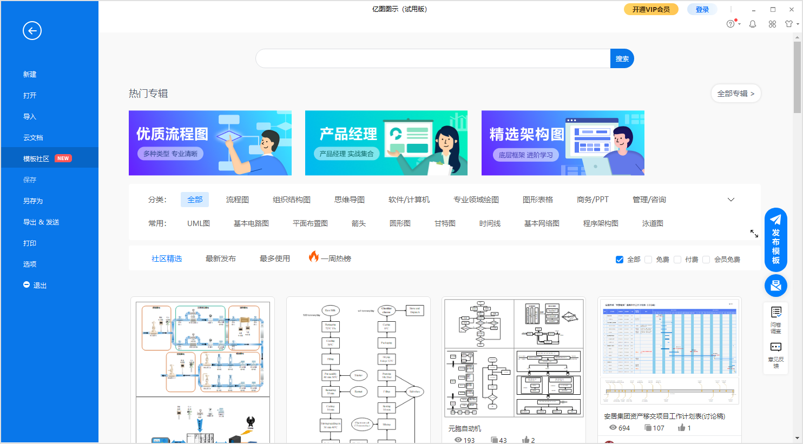Click the thumbs-up icon showing 1
803x444 pixels.
click(x=681, y=427)
